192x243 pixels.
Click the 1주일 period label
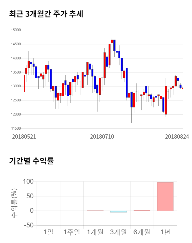click(72, 232)
